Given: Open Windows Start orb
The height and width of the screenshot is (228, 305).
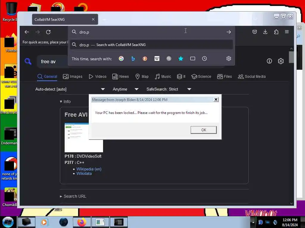Looking at the screenshot, I should coord(8,222).
